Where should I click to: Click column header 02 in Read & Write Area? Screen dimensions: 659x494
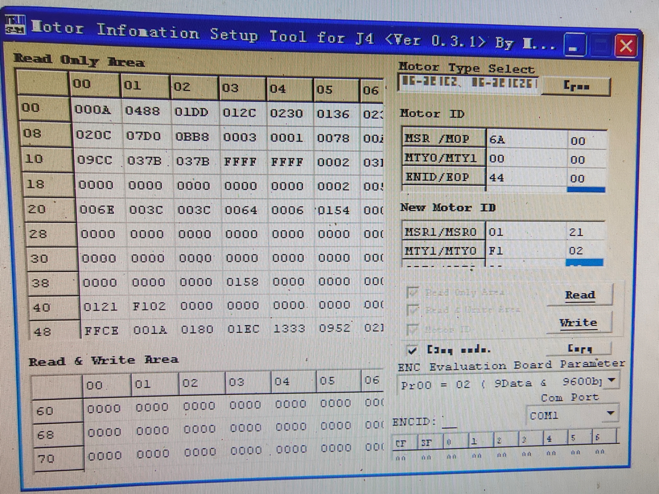pyautogui.click(x=201, y=383)
